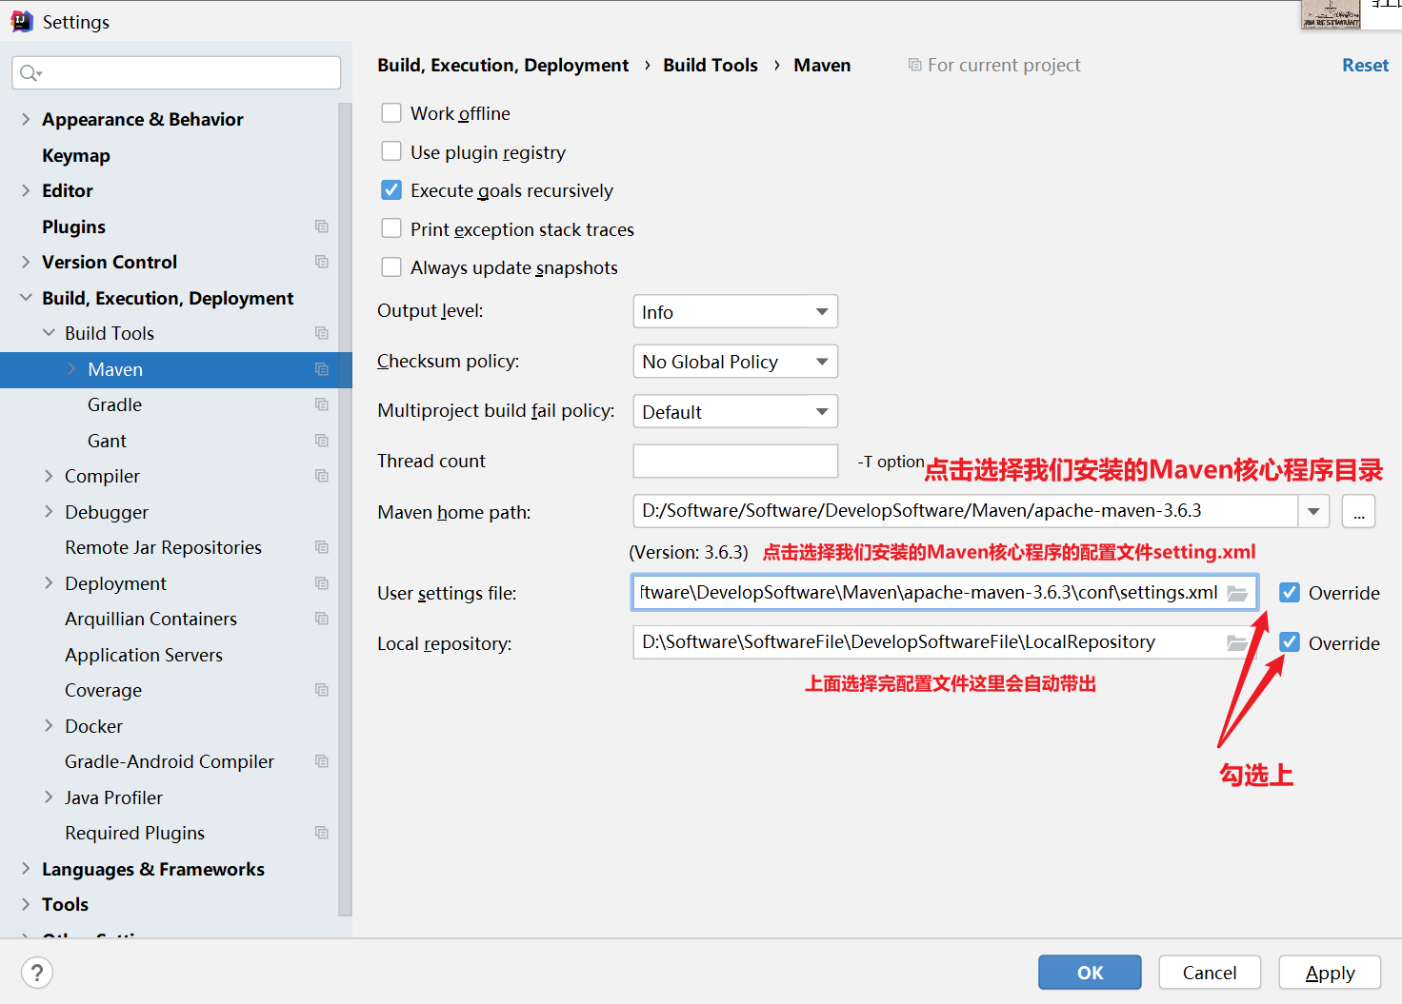The height and width of the screenshot is (1004, 1402).
Task: Select Gant under Build Tools
Action: pos(107,441)
